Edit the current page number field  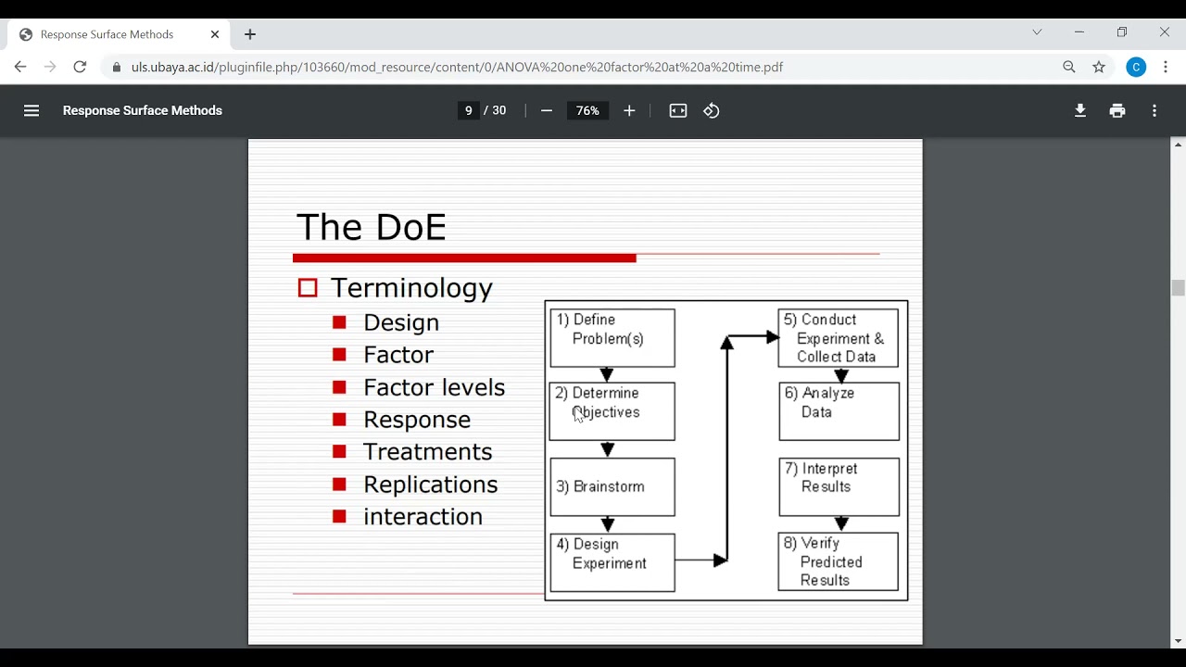(468, 110)
